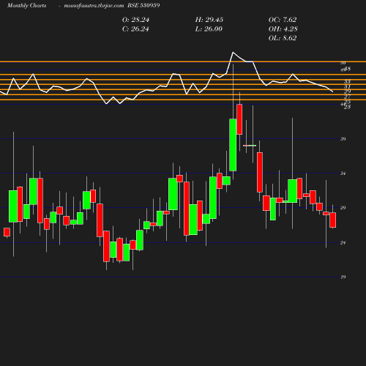366x366 pixels.
Task: Select the "OC: 7.62" reading
Action: coord(283,20)
